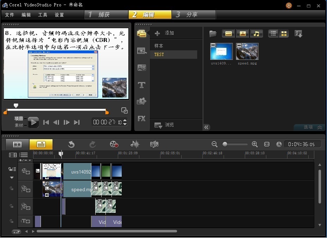Screen dimensions: 327x238
Task: Open the Title library (T icon)
Action: (142, 85)
